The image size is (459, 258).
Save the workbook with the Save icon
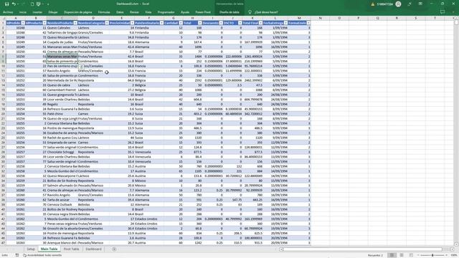(6, 4)
